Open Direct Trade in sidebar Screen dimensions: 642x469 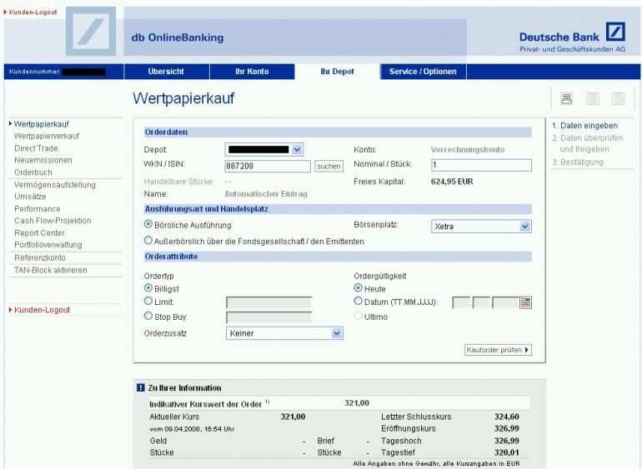[x=36, y=148]
